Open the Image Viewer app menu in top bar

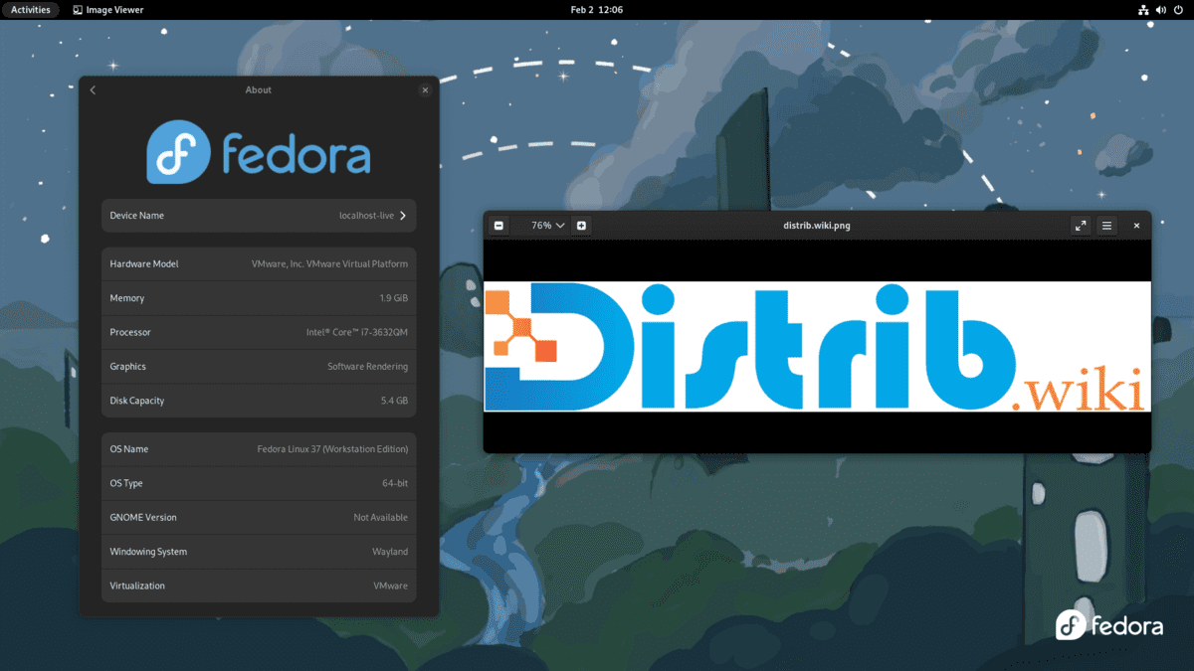pos(108,10)
